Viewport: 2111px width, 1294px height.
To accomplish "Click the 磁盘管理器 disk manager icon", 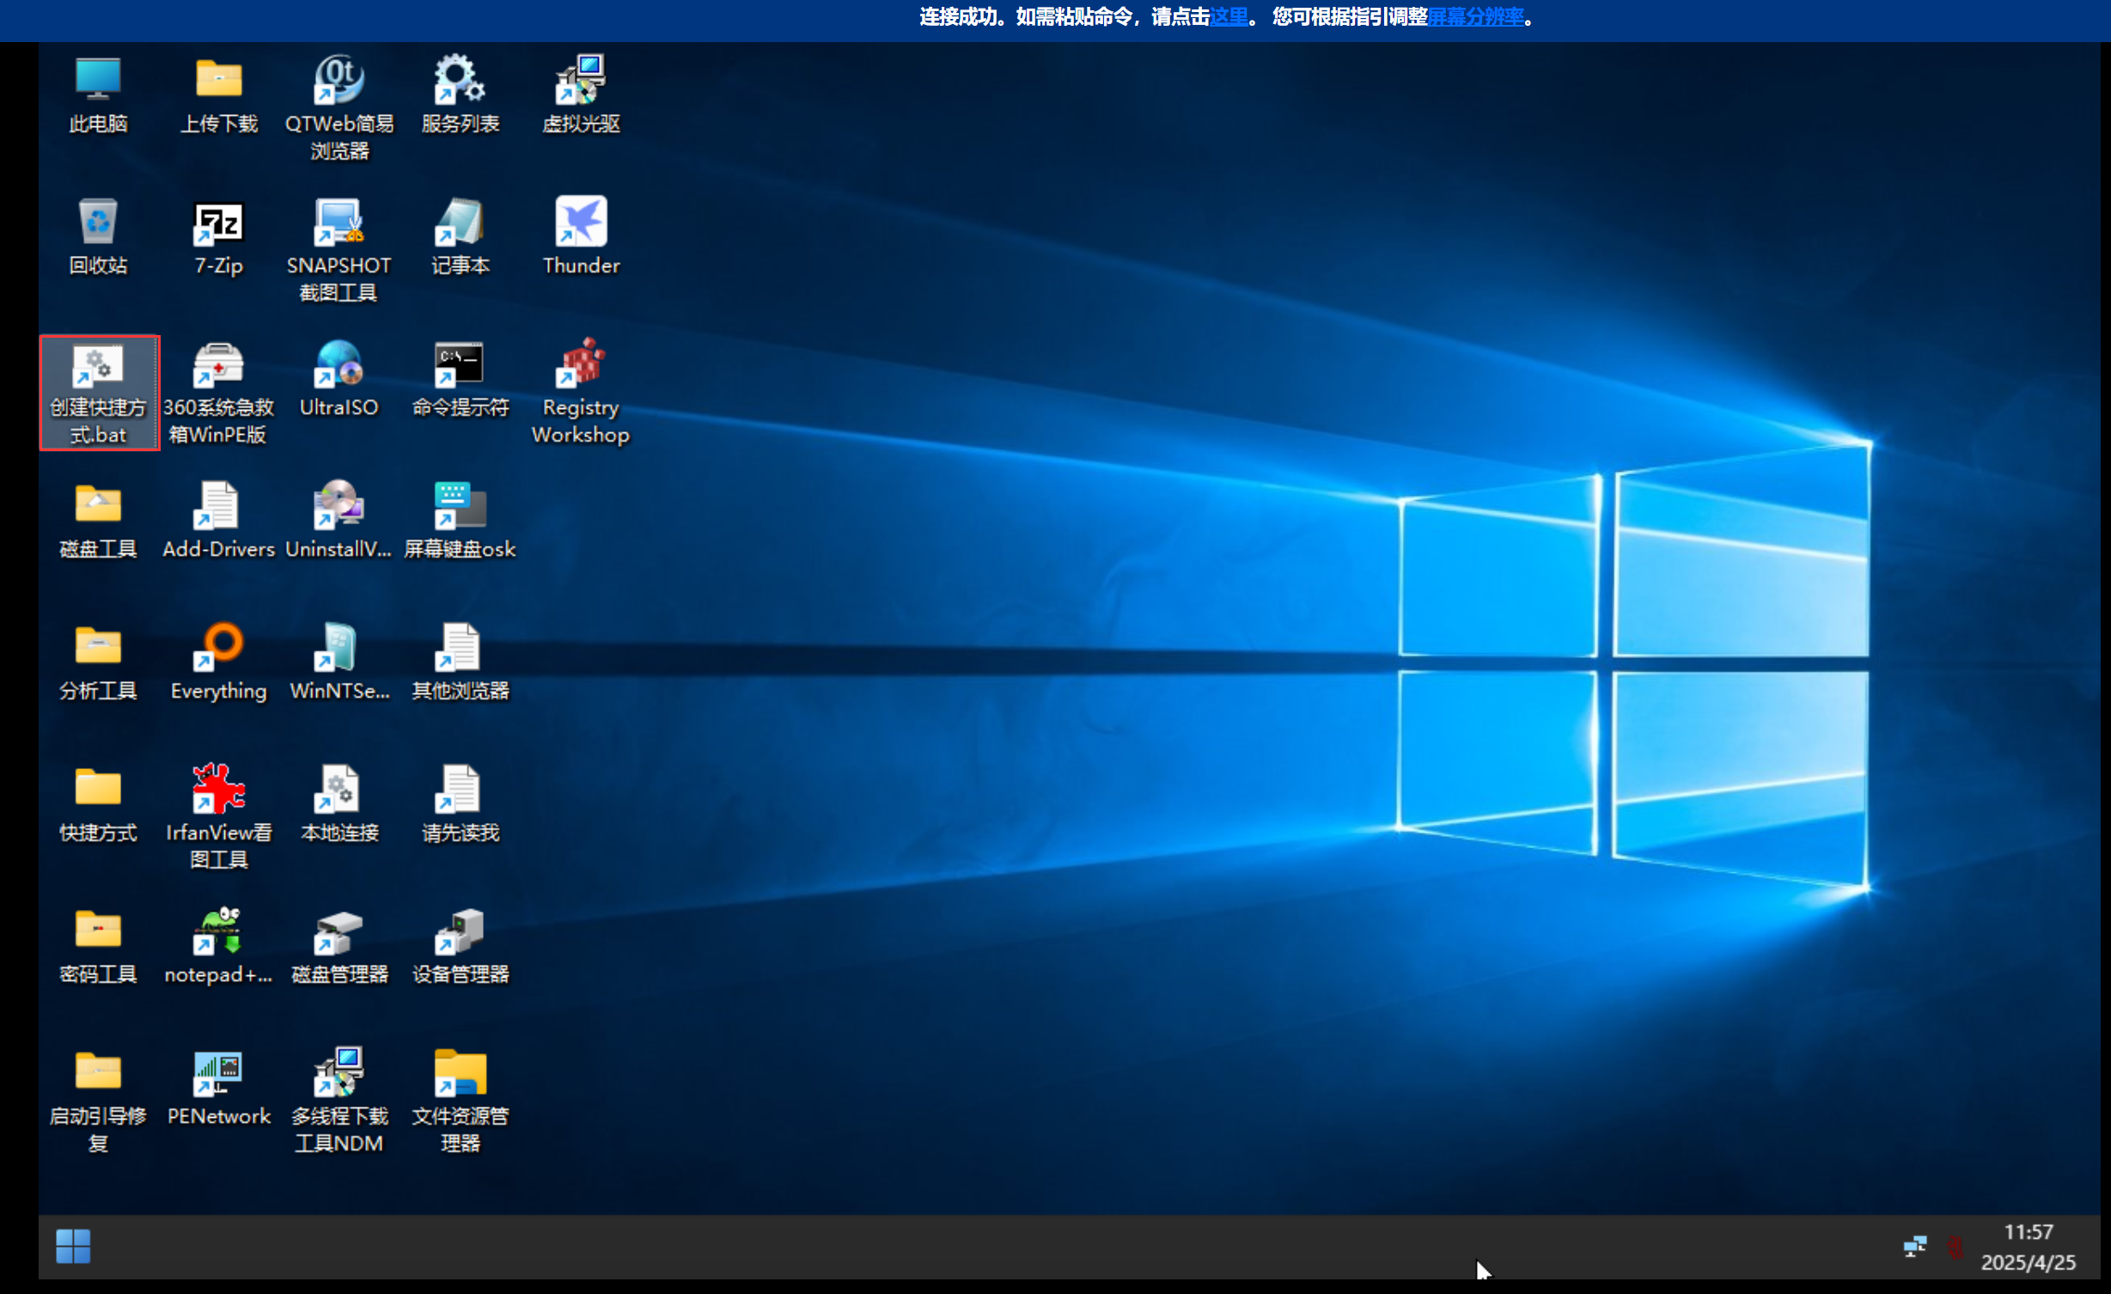I will pyautogui.click(x=339, y=932).
